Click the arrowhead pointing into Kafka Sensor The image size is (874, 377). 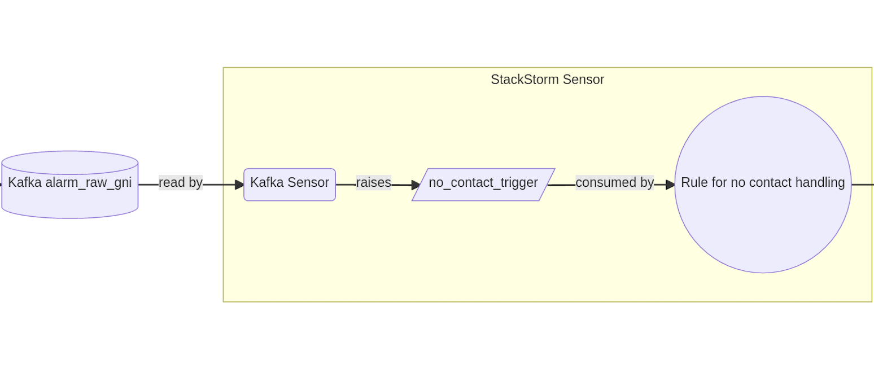point(240,185)
